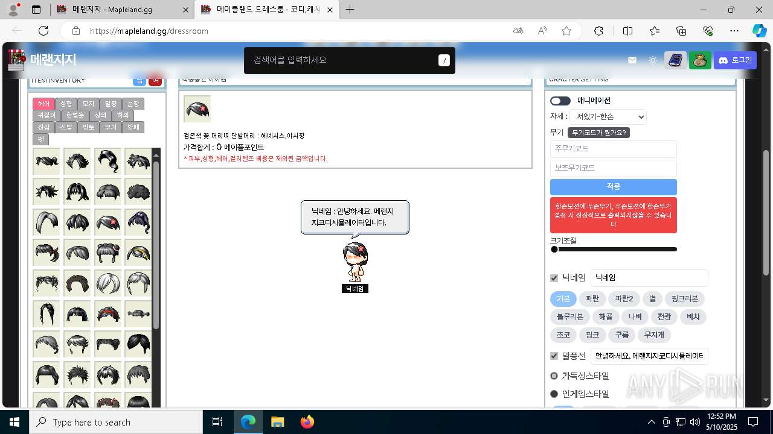Choose hairstyle with red headband
This screenshot has width=773, height=434.
[x=107, y=314]
